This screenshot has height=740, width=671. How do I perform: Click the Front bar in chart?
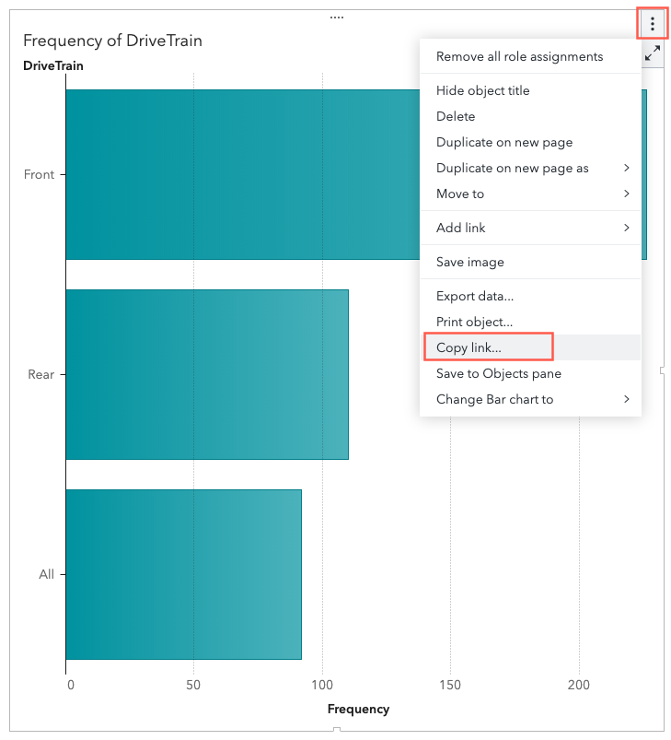241,174
